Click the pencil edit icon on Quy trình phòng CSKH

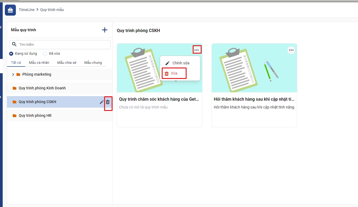pos(101,102)
